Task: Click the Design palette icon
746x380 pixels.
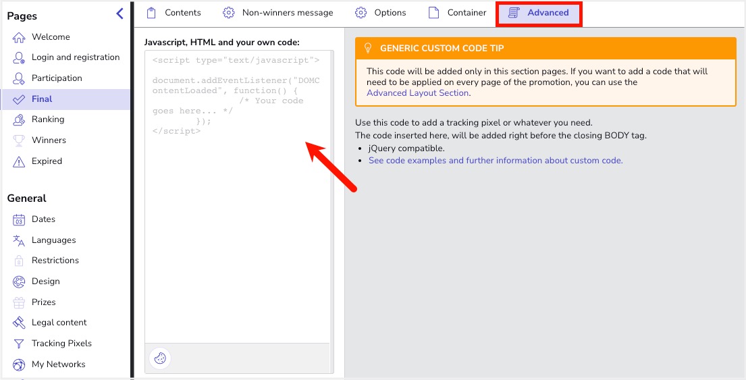Action: (18, 281)
